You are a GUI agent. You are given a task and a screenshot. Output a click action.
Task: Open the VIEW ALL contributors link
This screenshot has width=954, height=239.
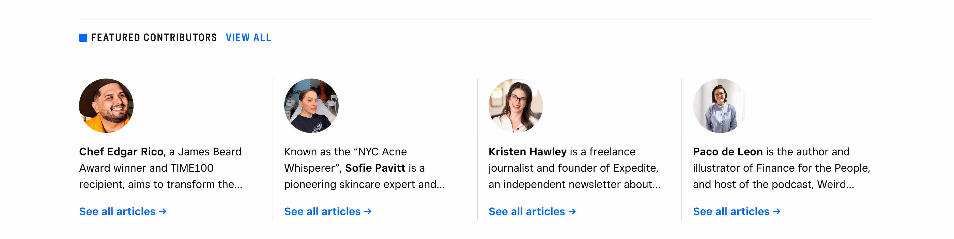pos(248,38)
